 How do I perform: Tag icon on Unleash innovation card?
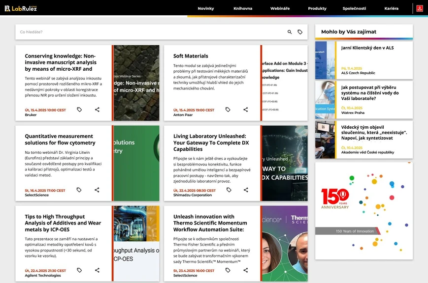pos(228,270)
